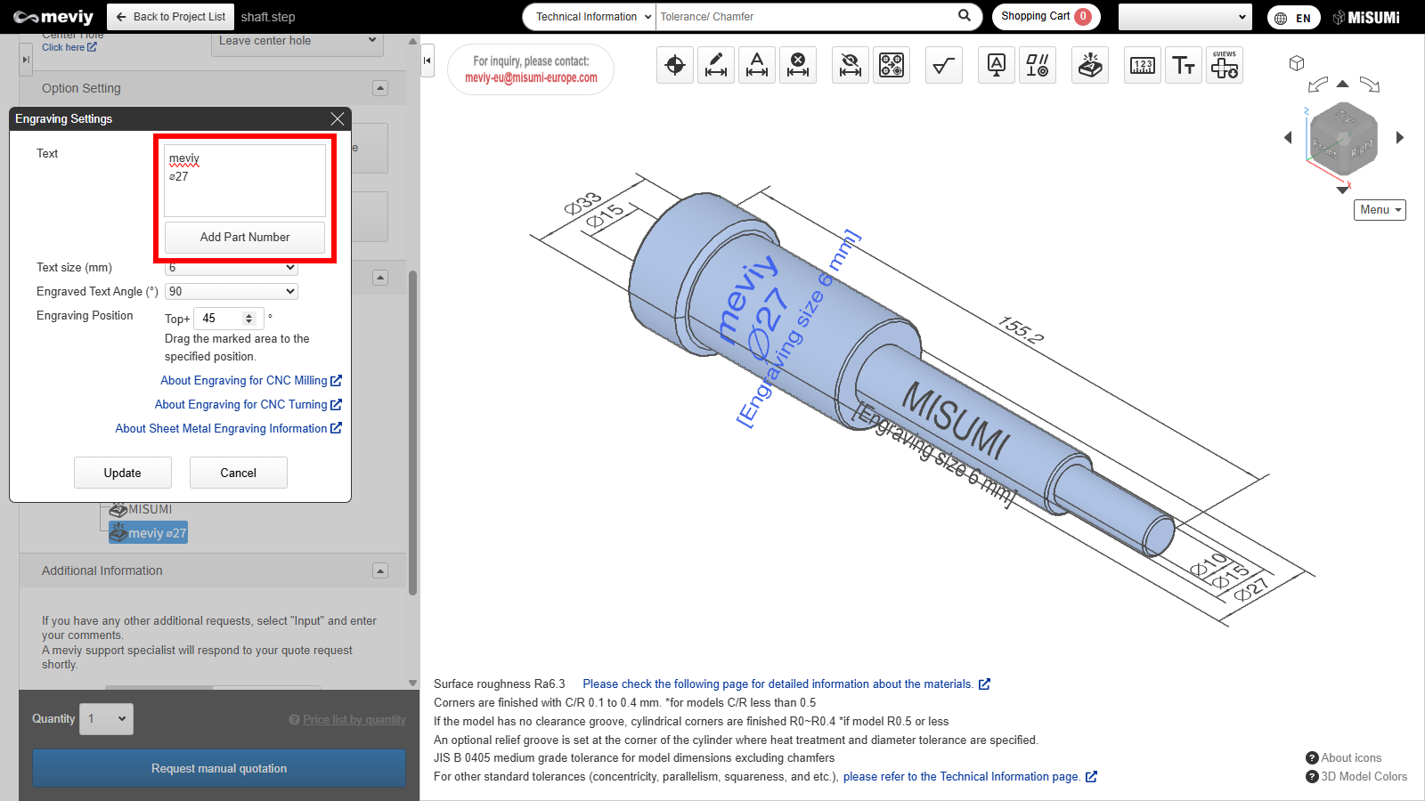This screenshot has width=1425, height=801.
Task: Toggle the hide dimensions eye icon
Action: (x=851, y=65)
